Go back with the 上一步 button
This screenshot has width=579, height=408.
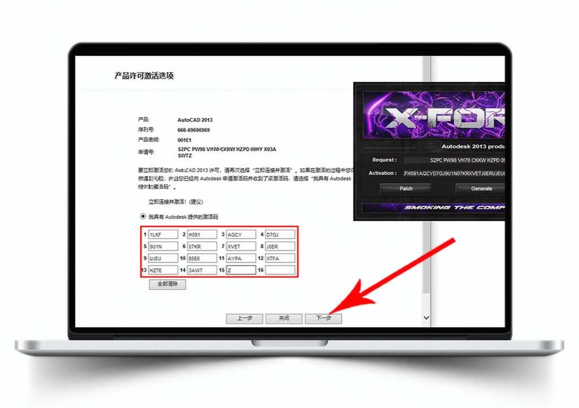[244, 318]
